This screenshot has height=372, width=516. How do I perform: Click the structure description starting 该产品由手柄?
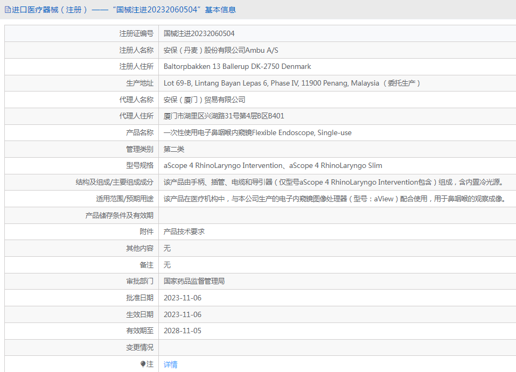(x=334, y=182)
